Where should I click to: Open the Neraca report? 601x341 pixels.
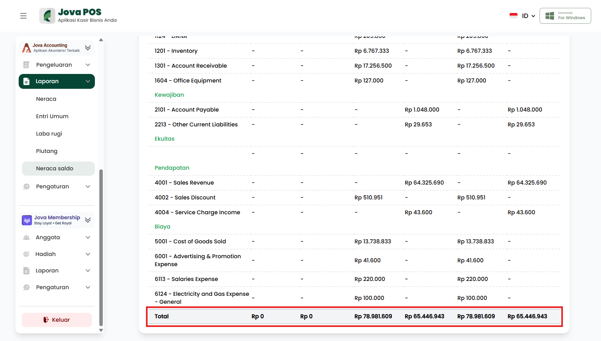point(46,99)
